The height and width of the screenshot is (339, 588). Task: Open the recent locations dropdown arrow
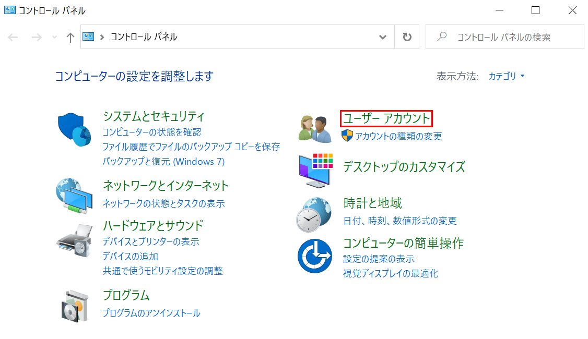[x=55, y=37]
